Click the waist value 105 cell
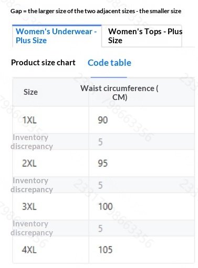The image size is (198, 268). coord(142,250)
